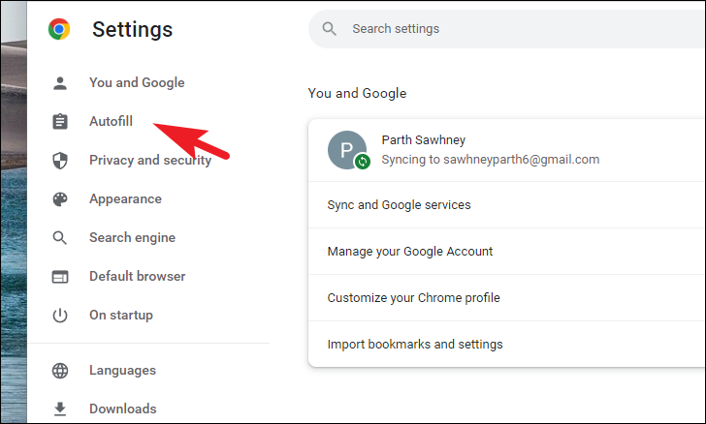The width and height of the screenshot is (706, 424).
Task: Click the search icon in the settings search bar
Action: point(329,29)
